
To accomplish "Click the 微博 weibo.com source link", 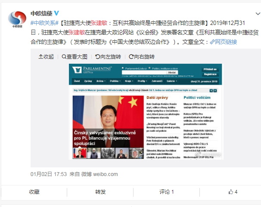I will (99, 174).
